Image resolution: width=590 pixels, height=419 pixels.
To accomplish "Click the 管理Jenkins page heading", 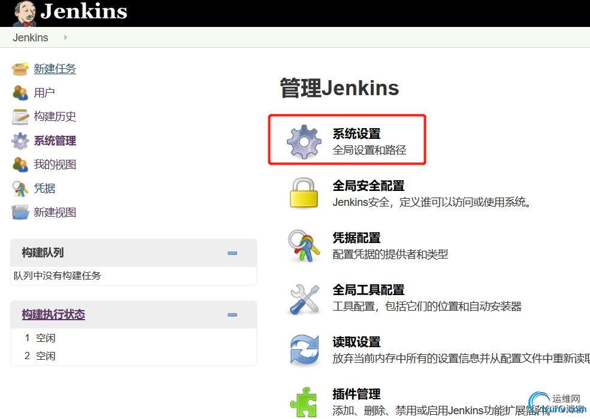I will pos(340,88).
